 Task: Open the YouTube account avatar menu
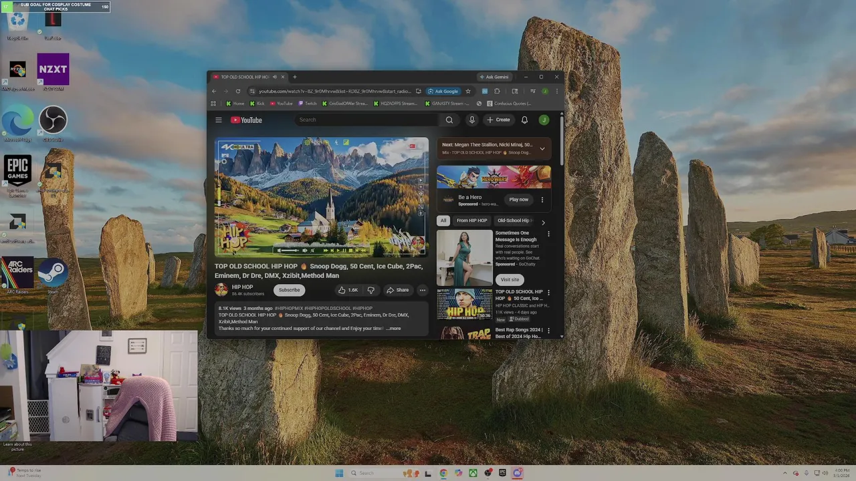pos(544,120)
